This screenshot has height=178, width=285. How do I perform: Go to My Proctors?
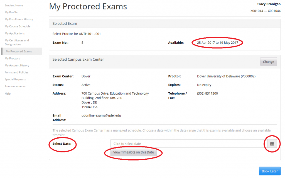pos(12,58)
